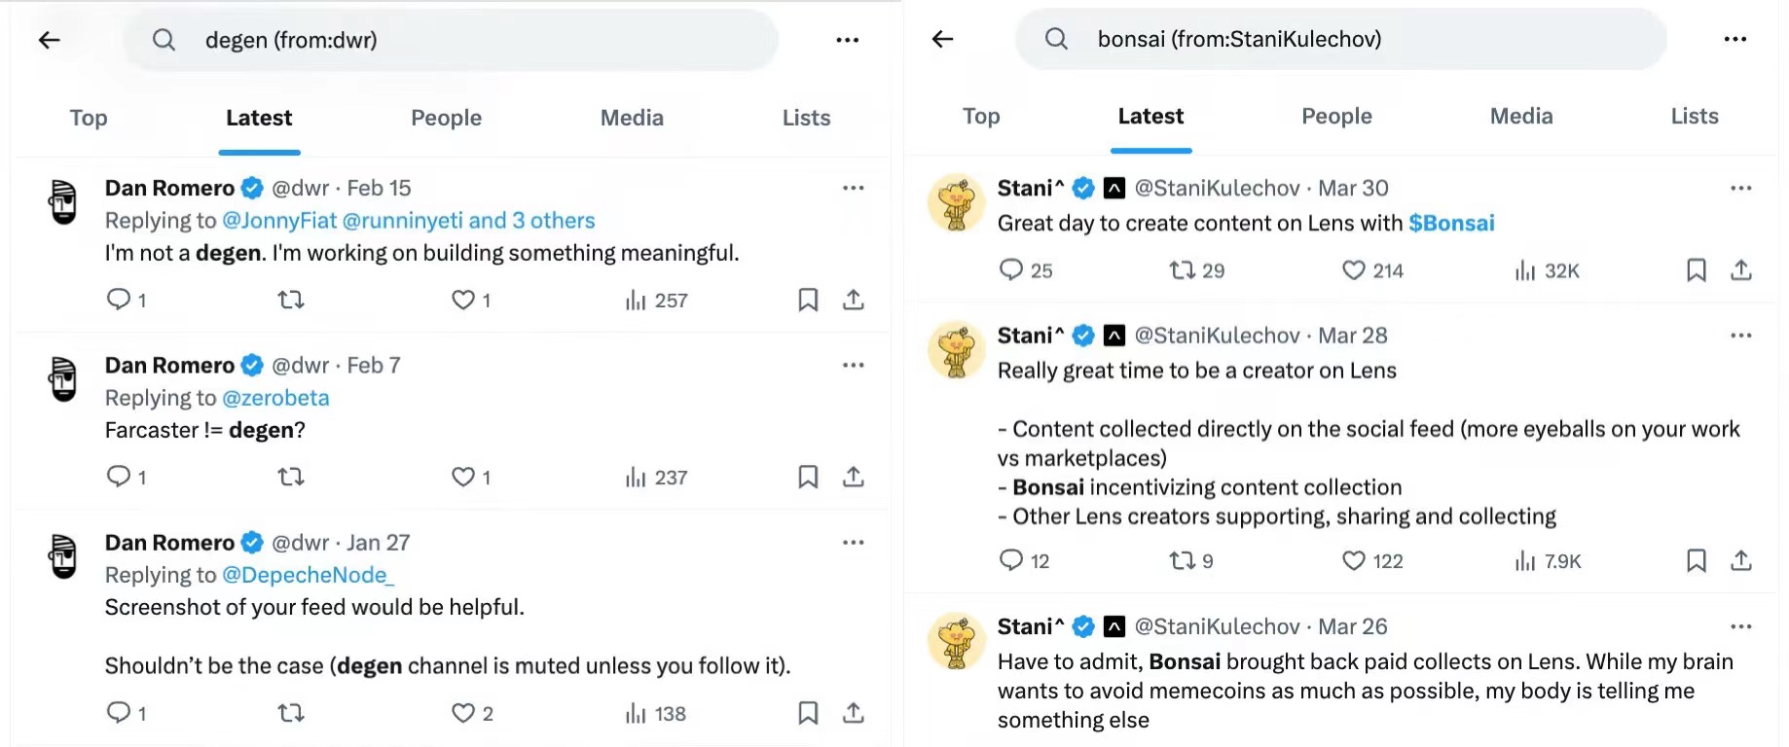Click back arrow in degen search panel
Image resolution: width=1789 pixels, height=747 pixels.
(50, 40)
